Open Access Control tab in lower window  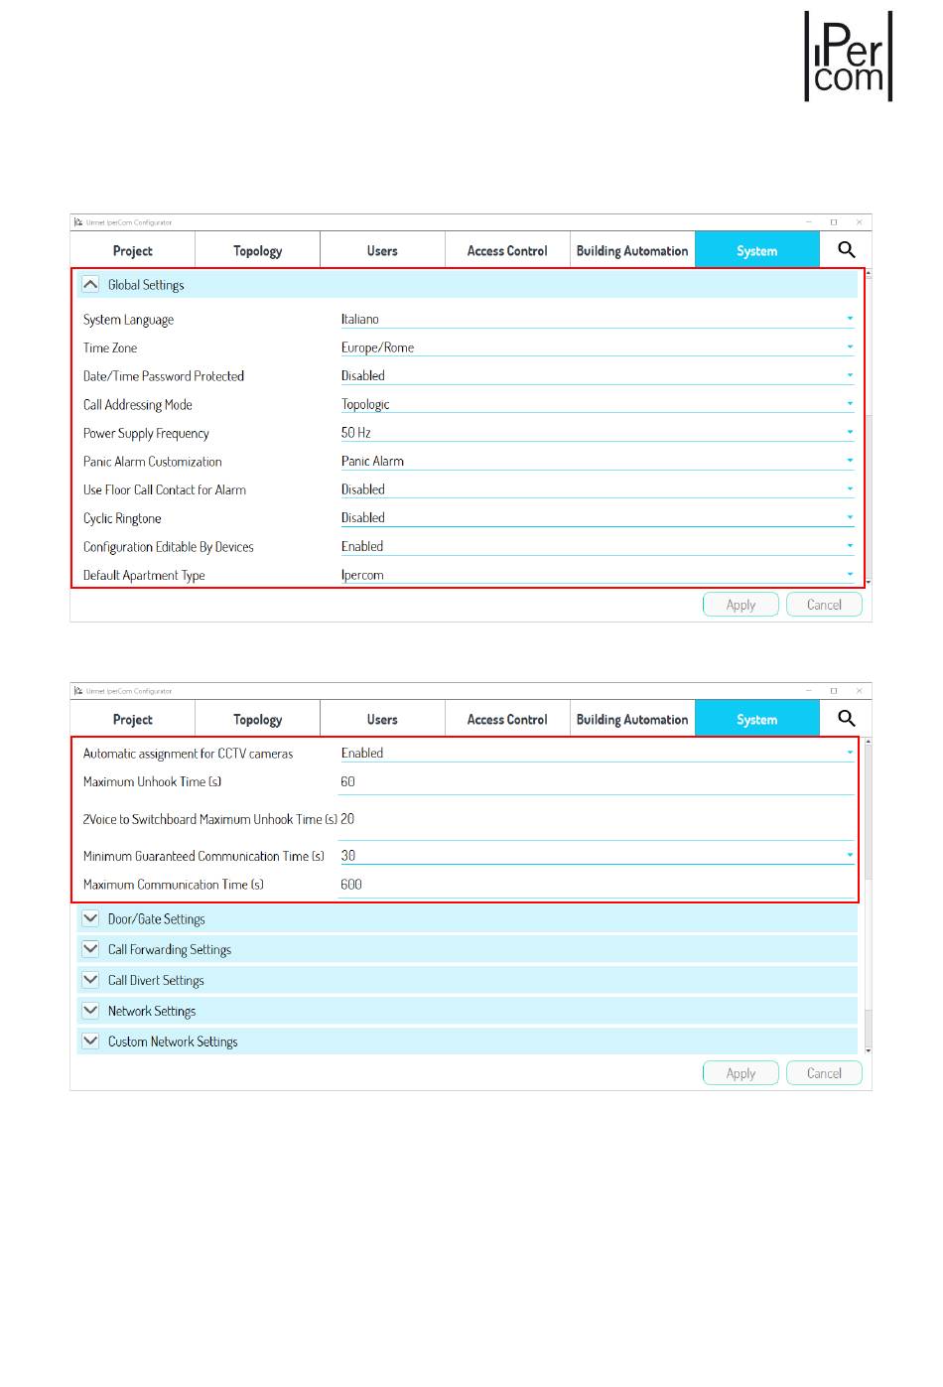pyautogui.click(x=507, y=720)
